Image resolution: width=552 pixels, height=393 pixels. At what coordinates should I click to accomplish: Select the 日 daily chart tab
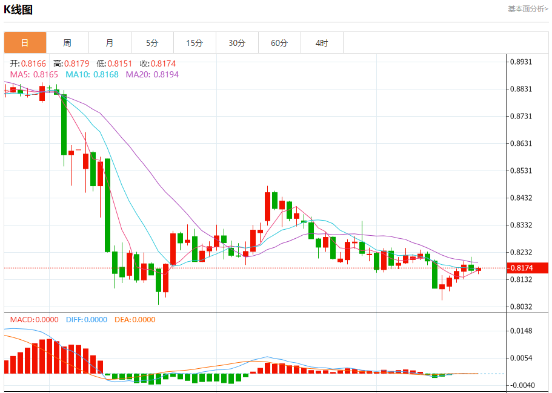click(25, 43)
